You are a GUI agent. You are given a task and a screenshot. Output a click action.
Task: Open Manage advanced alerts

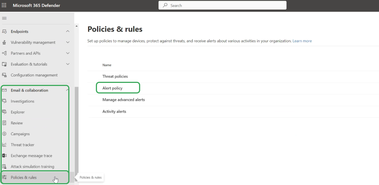[124, 100]
